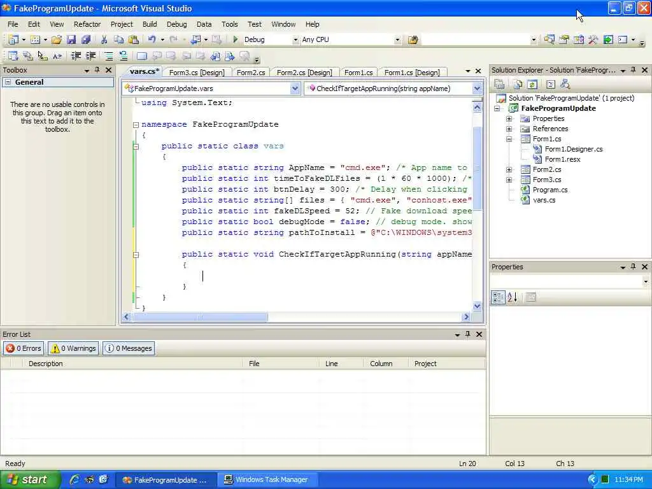Open the Debug configuration dropdown
The width and height of the screenshot is (652, 489).
coord(295,40)
